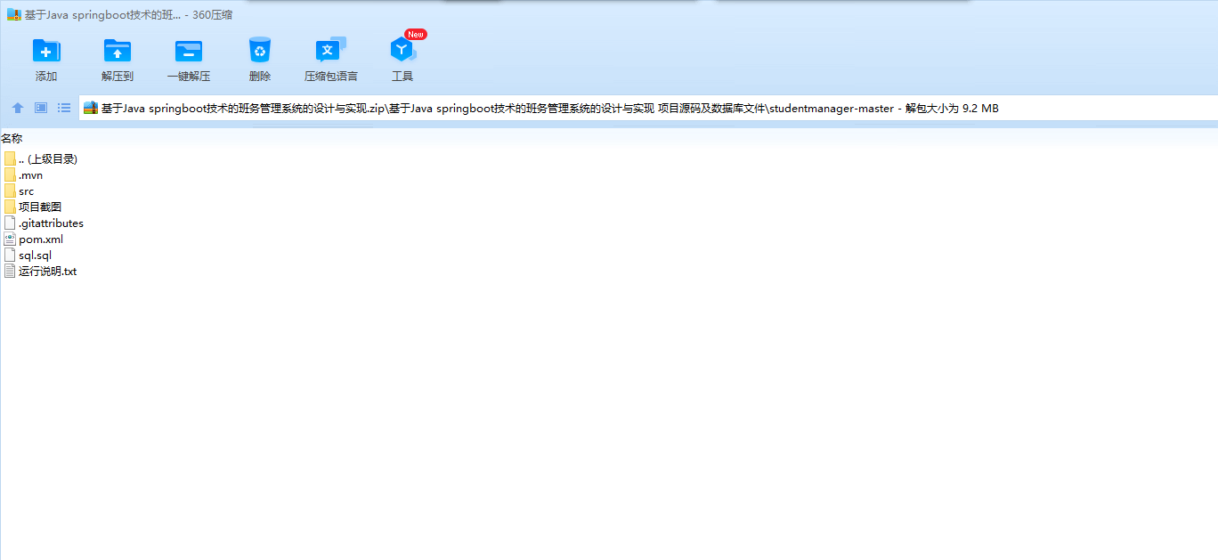The height and width of the screenshot is (560, 1218).
Task: Select the '.gitattributes' name text
Action: click(51, 223)
